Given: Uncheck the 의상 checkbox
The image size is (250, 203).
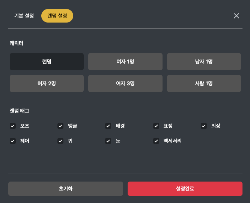Looking at the screenshot, I should tap(204, 126).
